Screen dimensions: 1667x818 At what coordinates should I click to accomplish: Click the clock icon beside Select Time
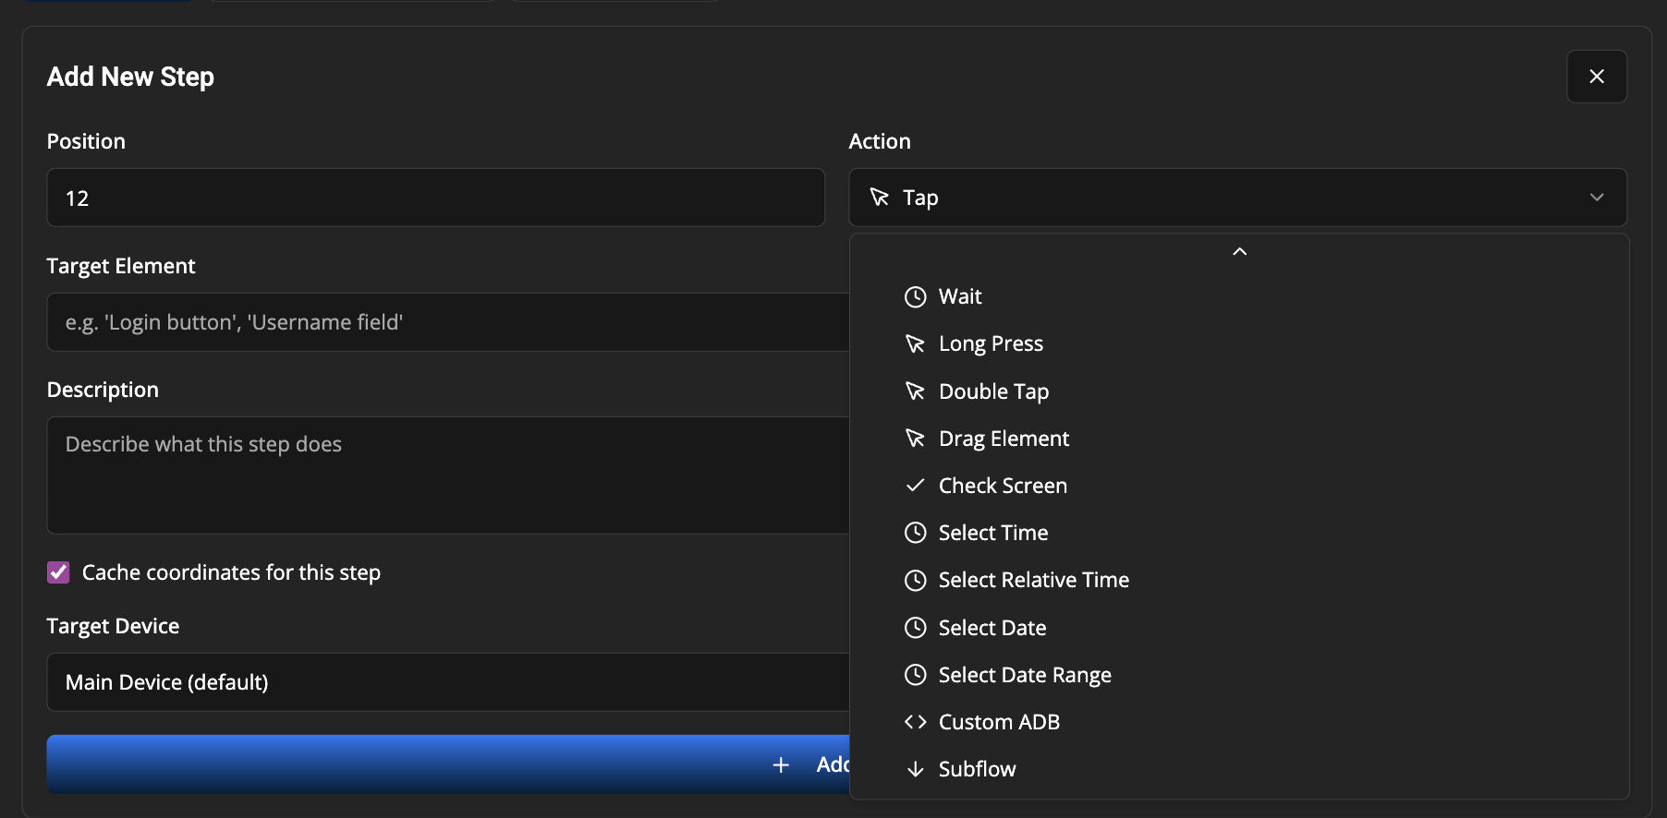pos(915,533)
